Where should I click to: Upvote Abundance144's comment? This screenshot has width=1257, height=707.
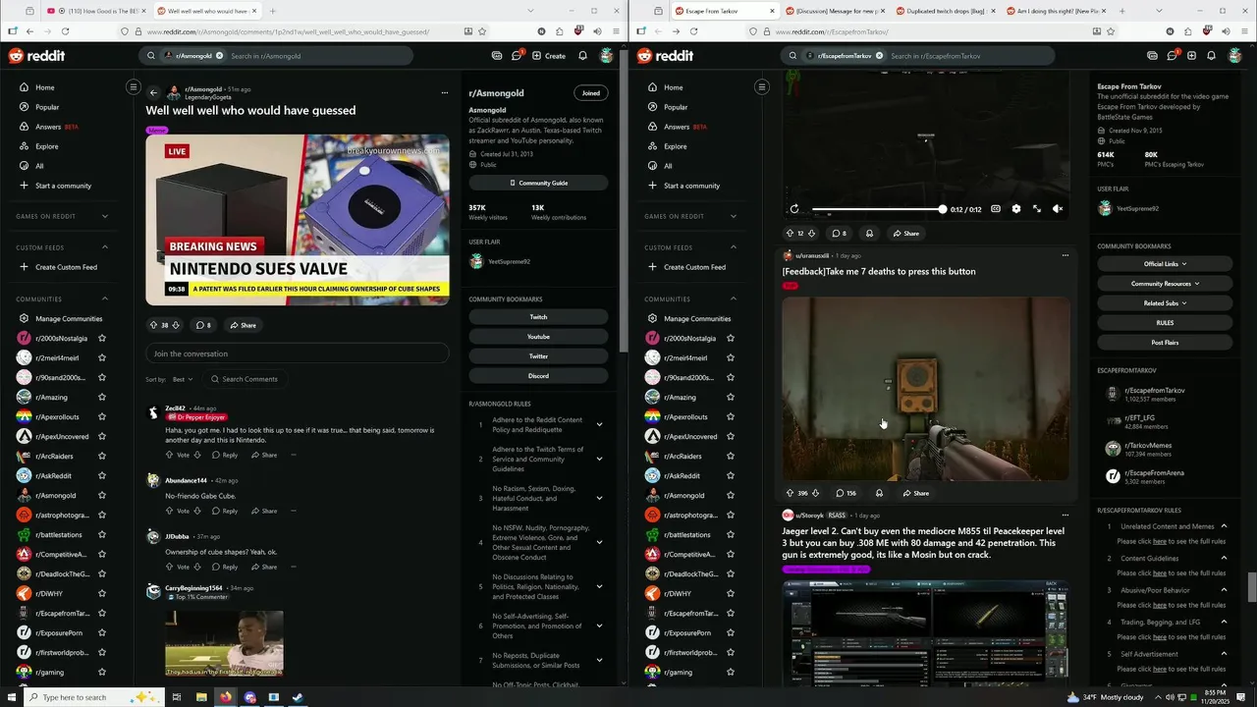[x=170, y=511]
